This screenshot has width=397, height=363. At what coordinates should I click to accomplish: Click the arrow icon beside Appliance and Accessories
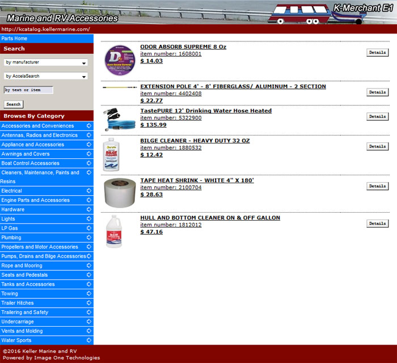89,144
